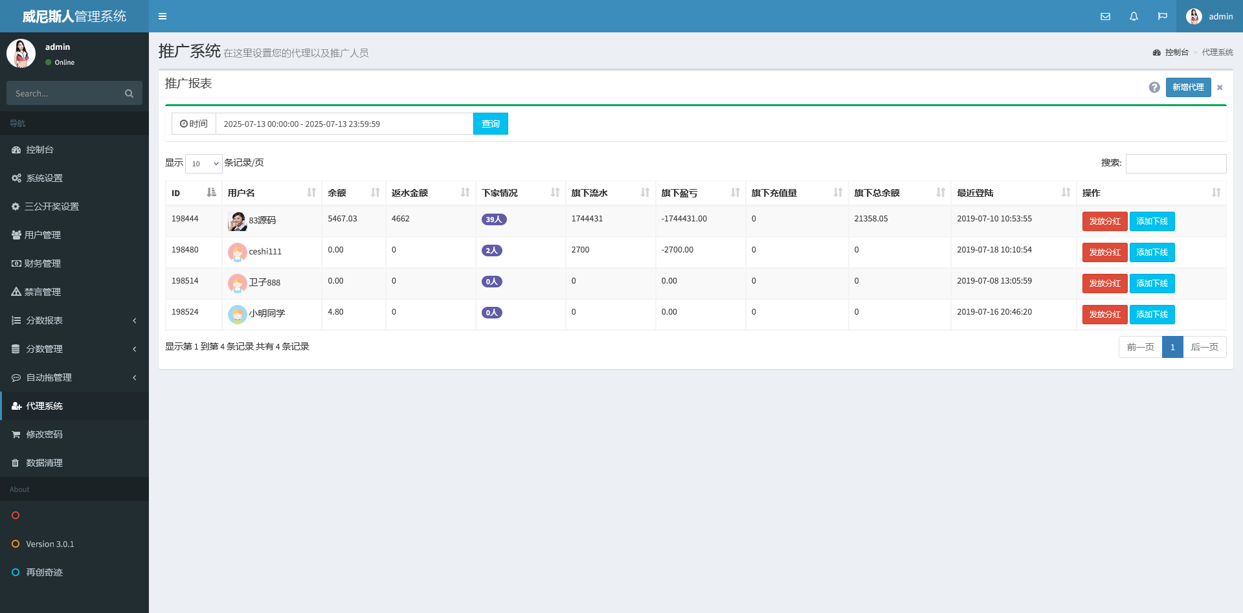Sort table by 操作 column
Image resolution: width=1243 pixels, height=613 pixels.
1152,193
